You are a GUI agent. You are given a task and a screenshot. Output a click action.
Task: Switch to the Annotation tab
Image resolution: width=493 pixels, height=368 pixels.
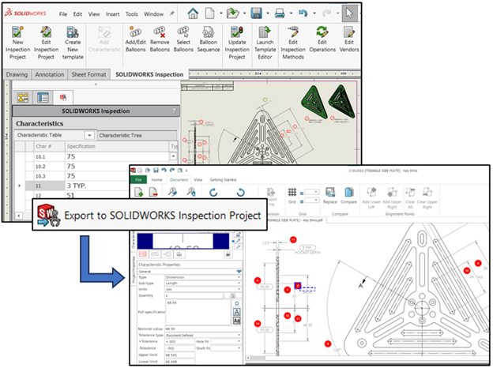[x=49, y=74]
